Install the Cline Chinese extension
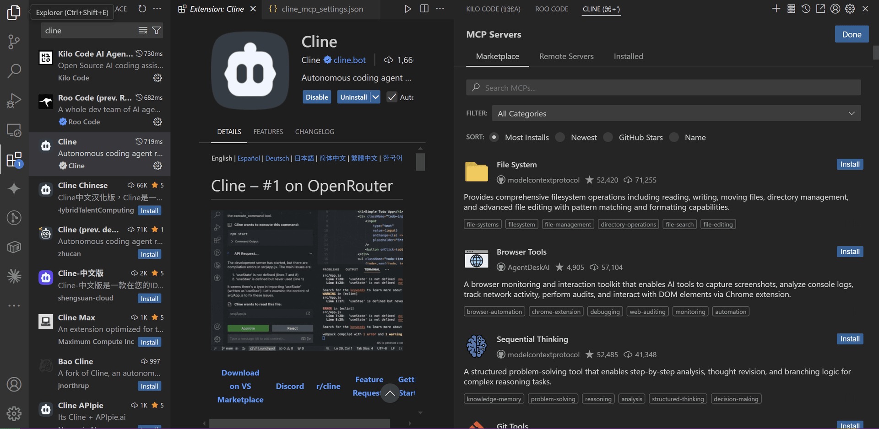Viewport: 879px width, 429px height. (149, 211)
